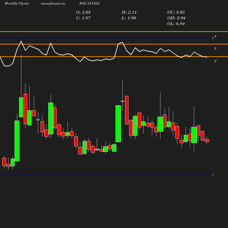
Task: Click the first red candlestick at the left edge
Action: click(4, 162)
